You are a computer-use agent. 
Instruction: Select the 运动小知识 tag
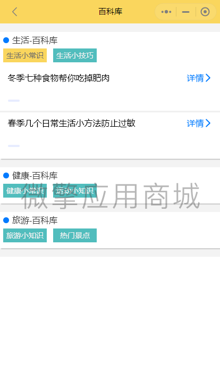coord(75,191)
